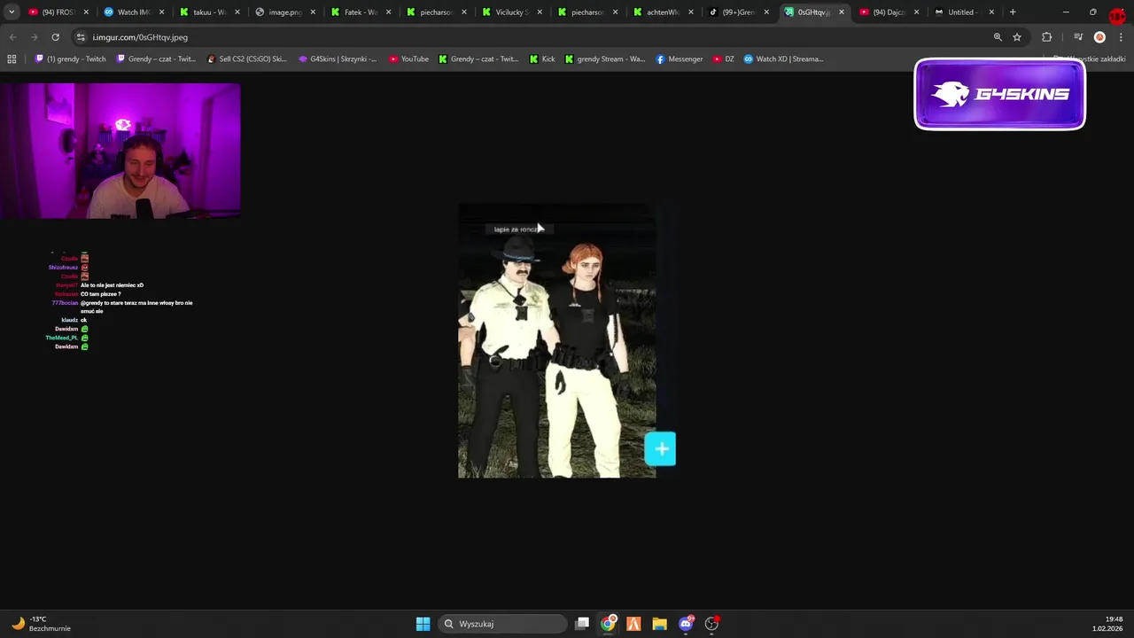This screenshot has height=638, width=1134.
Task: Add a new browser tab
Action: pyautogui.click(x=1013, y=12)
